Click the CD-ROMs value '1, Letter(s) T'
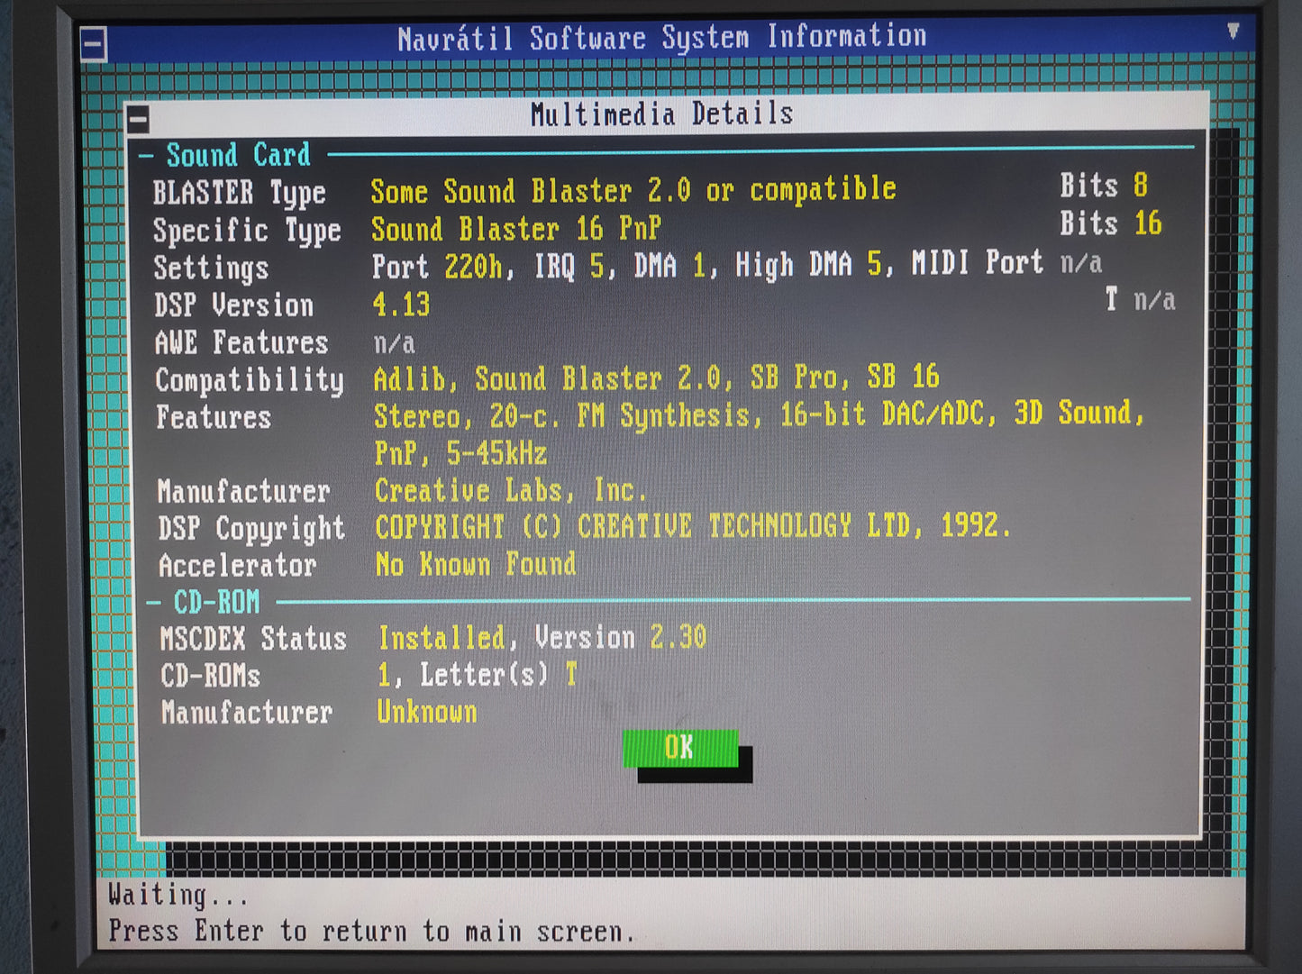The height and width of the screenshot is (974, 1302). pos(478,675)
